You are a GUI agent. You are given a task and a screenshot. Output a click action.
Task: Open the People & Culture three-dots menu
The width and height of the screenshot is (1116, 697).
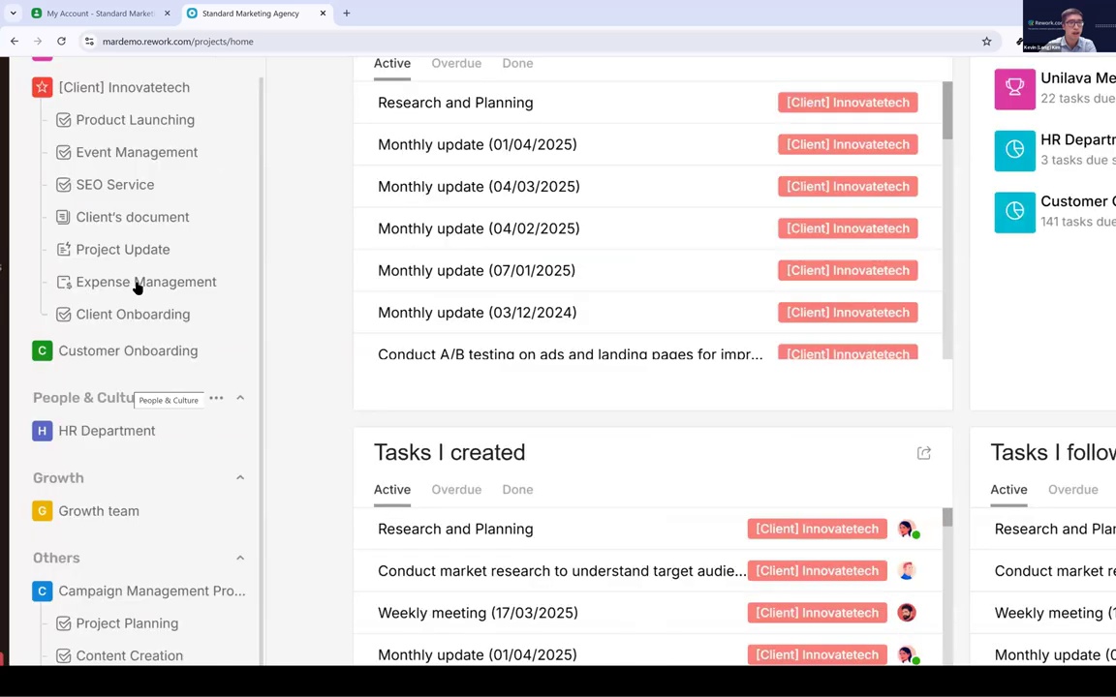(216, 398)
